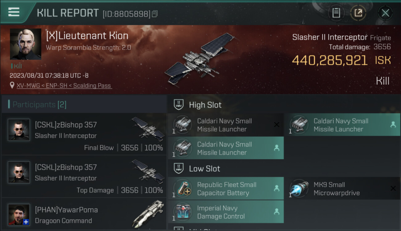
Task: Select Republic Fleet Small Capacitor Battery icon
Action: tap(183, 188)
